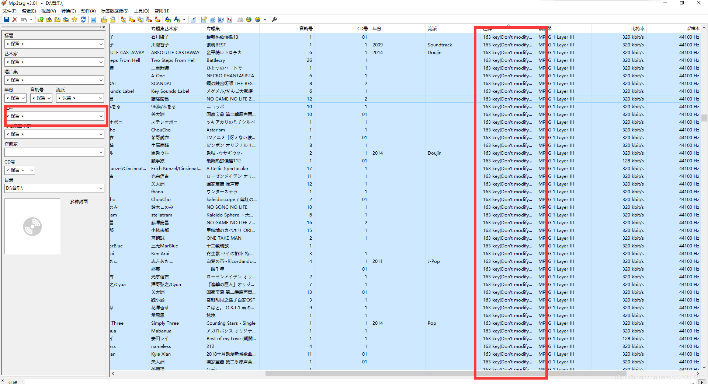The width and height of the screenshot is (708, 384).
Task: Click the file list scroll-down arrow
Action: (704, 367)
